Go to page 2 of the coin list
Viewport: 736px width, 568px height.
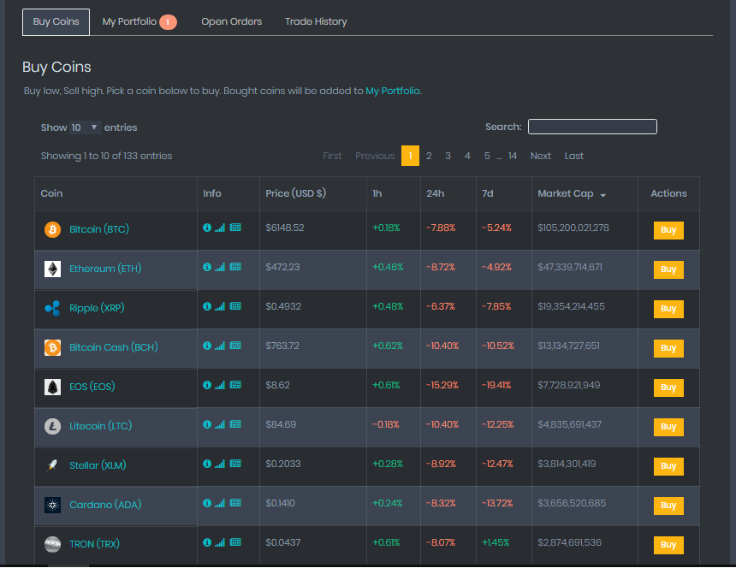point(429,156)
